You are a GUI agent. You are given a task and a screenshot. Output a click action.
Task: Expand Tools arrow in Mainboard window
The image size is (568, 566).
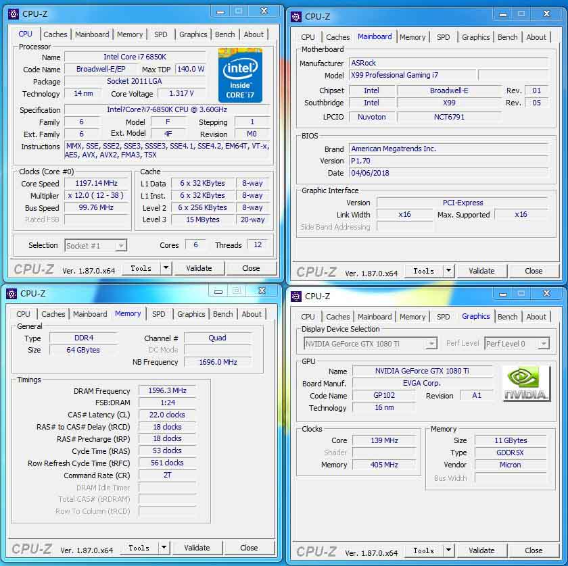pos(448,271)
